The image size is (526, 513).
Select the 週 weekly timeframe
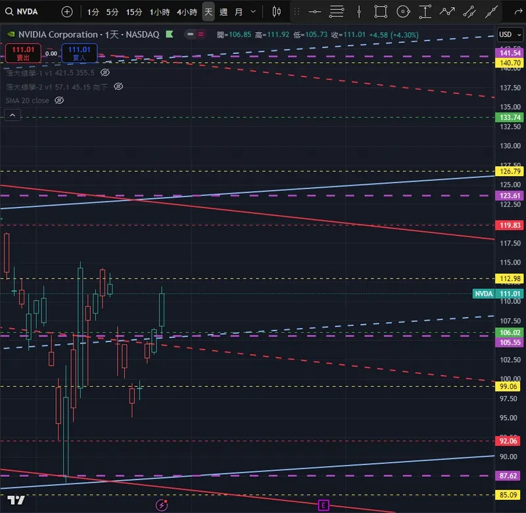[x=224, y=12]
